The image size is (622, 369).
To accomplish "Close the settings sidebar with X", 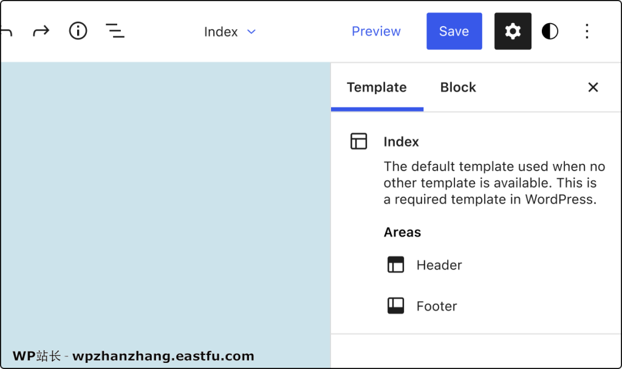I will coord(593,87).
